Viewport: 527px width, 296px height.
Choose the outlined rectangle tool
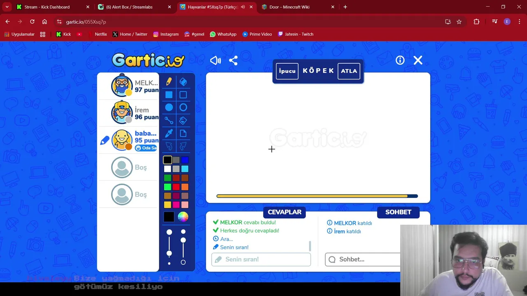click(x=183, y=95)
